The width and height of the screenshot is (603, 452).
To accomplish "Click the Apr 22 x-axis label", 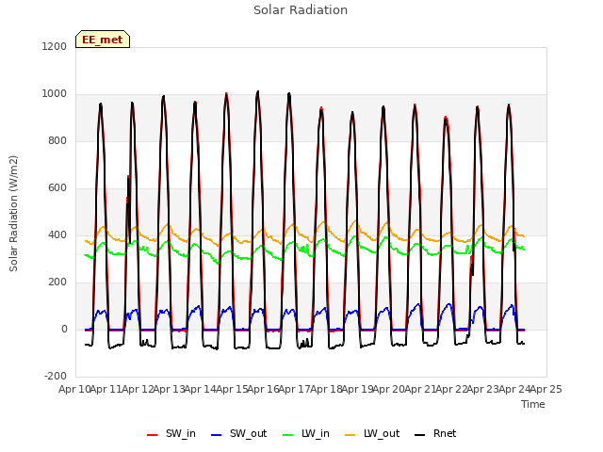I will [x=452, y=389].
